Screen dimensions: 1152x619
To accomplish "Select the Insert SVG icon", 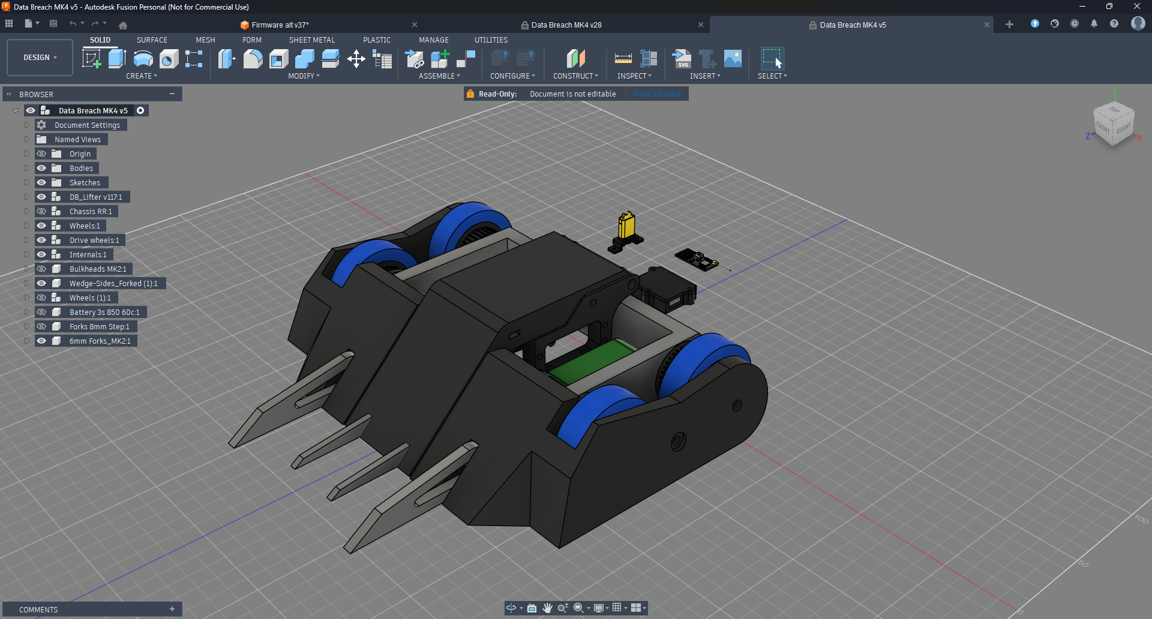I will coord(681,59).
